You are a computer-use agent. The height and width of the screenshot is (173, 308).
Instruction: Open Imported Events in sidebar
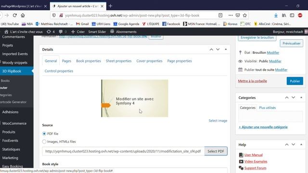15,54
